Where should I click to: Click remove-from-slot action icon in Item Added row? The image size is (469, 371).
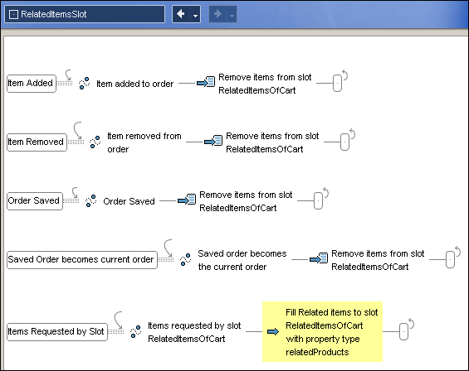pyautogui.click(x=206, y=82)
